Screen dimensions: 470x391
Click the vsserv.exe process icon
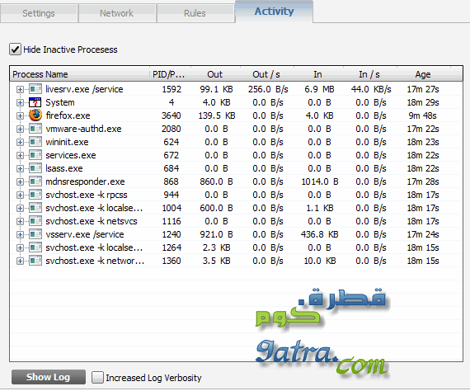pyautogui.click(x=35, y=234)
